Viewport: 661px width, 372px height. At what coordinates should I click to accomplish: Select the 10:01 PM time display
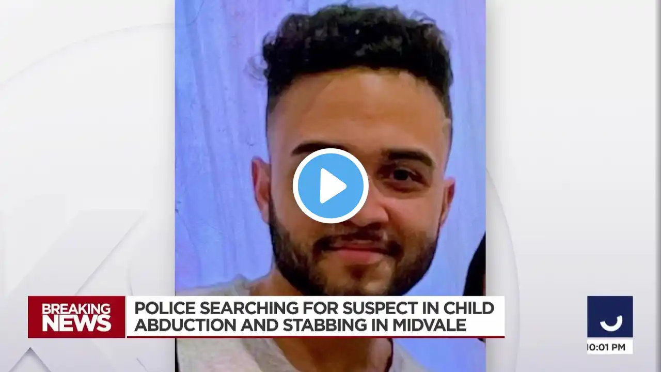coord(607,347)
